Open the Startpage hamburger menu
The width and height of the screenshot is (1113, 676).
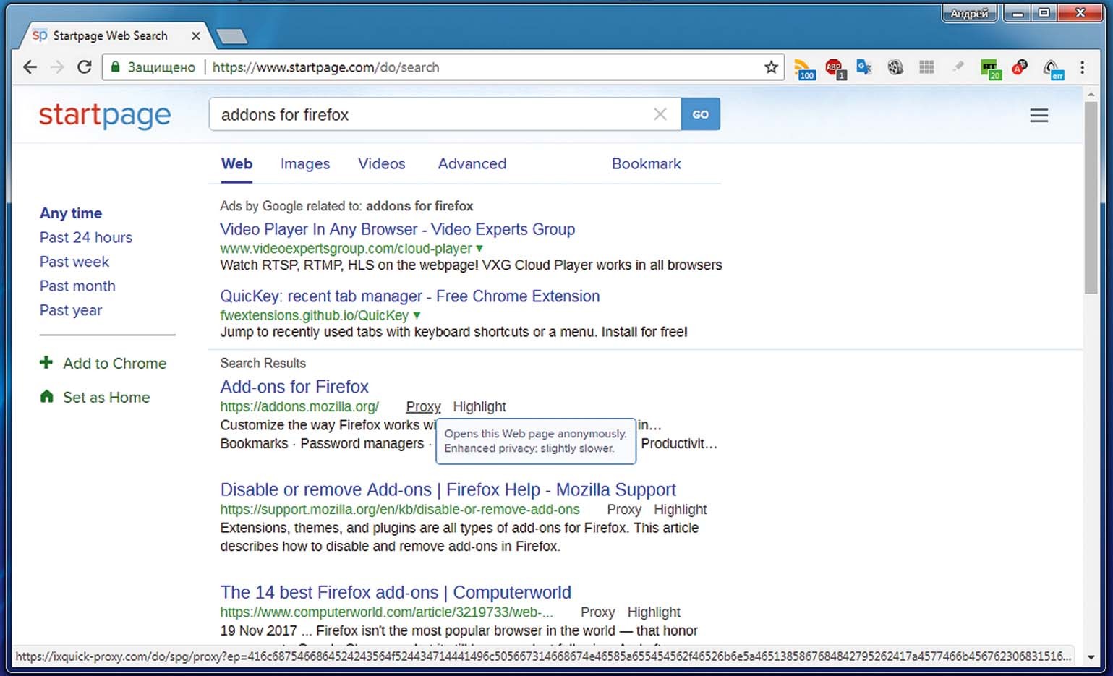[1039, 115]
